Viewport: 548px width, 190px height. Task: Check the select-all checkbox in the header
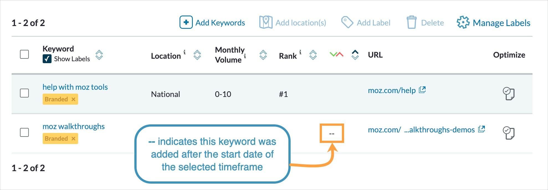[x=24, y=55]
